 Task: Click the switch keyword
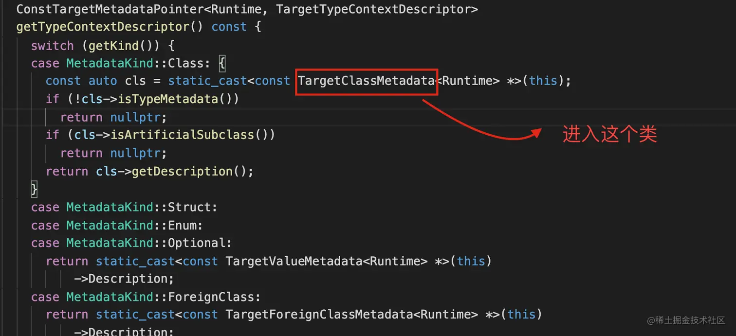click(52, 46)
